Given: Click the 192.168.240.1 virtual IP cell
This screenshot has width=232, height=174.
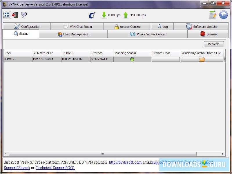Looking at the screenshot, I should coord(47,59).
